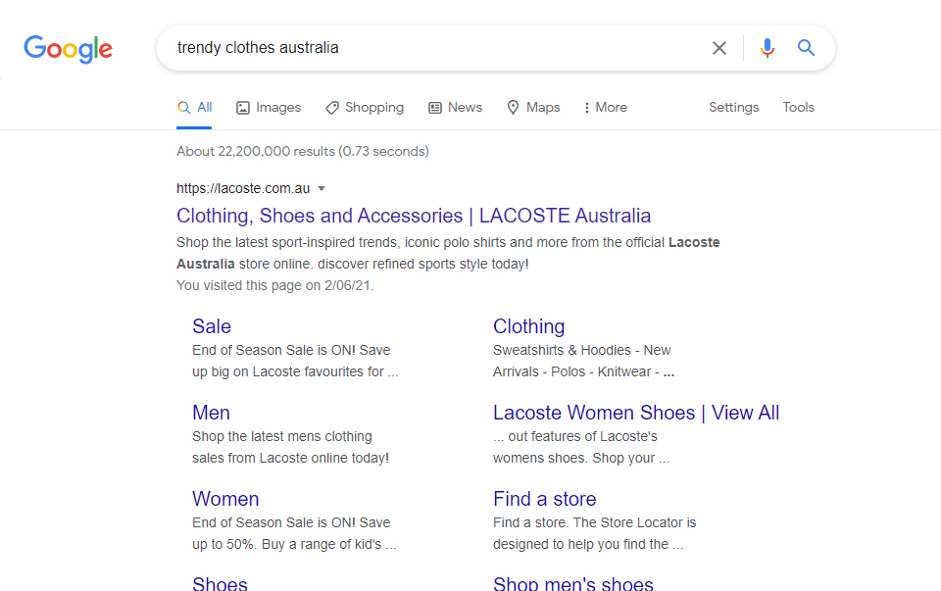Switch to the News tab
The width and height of the screenshot is (941, 591).
455,108
